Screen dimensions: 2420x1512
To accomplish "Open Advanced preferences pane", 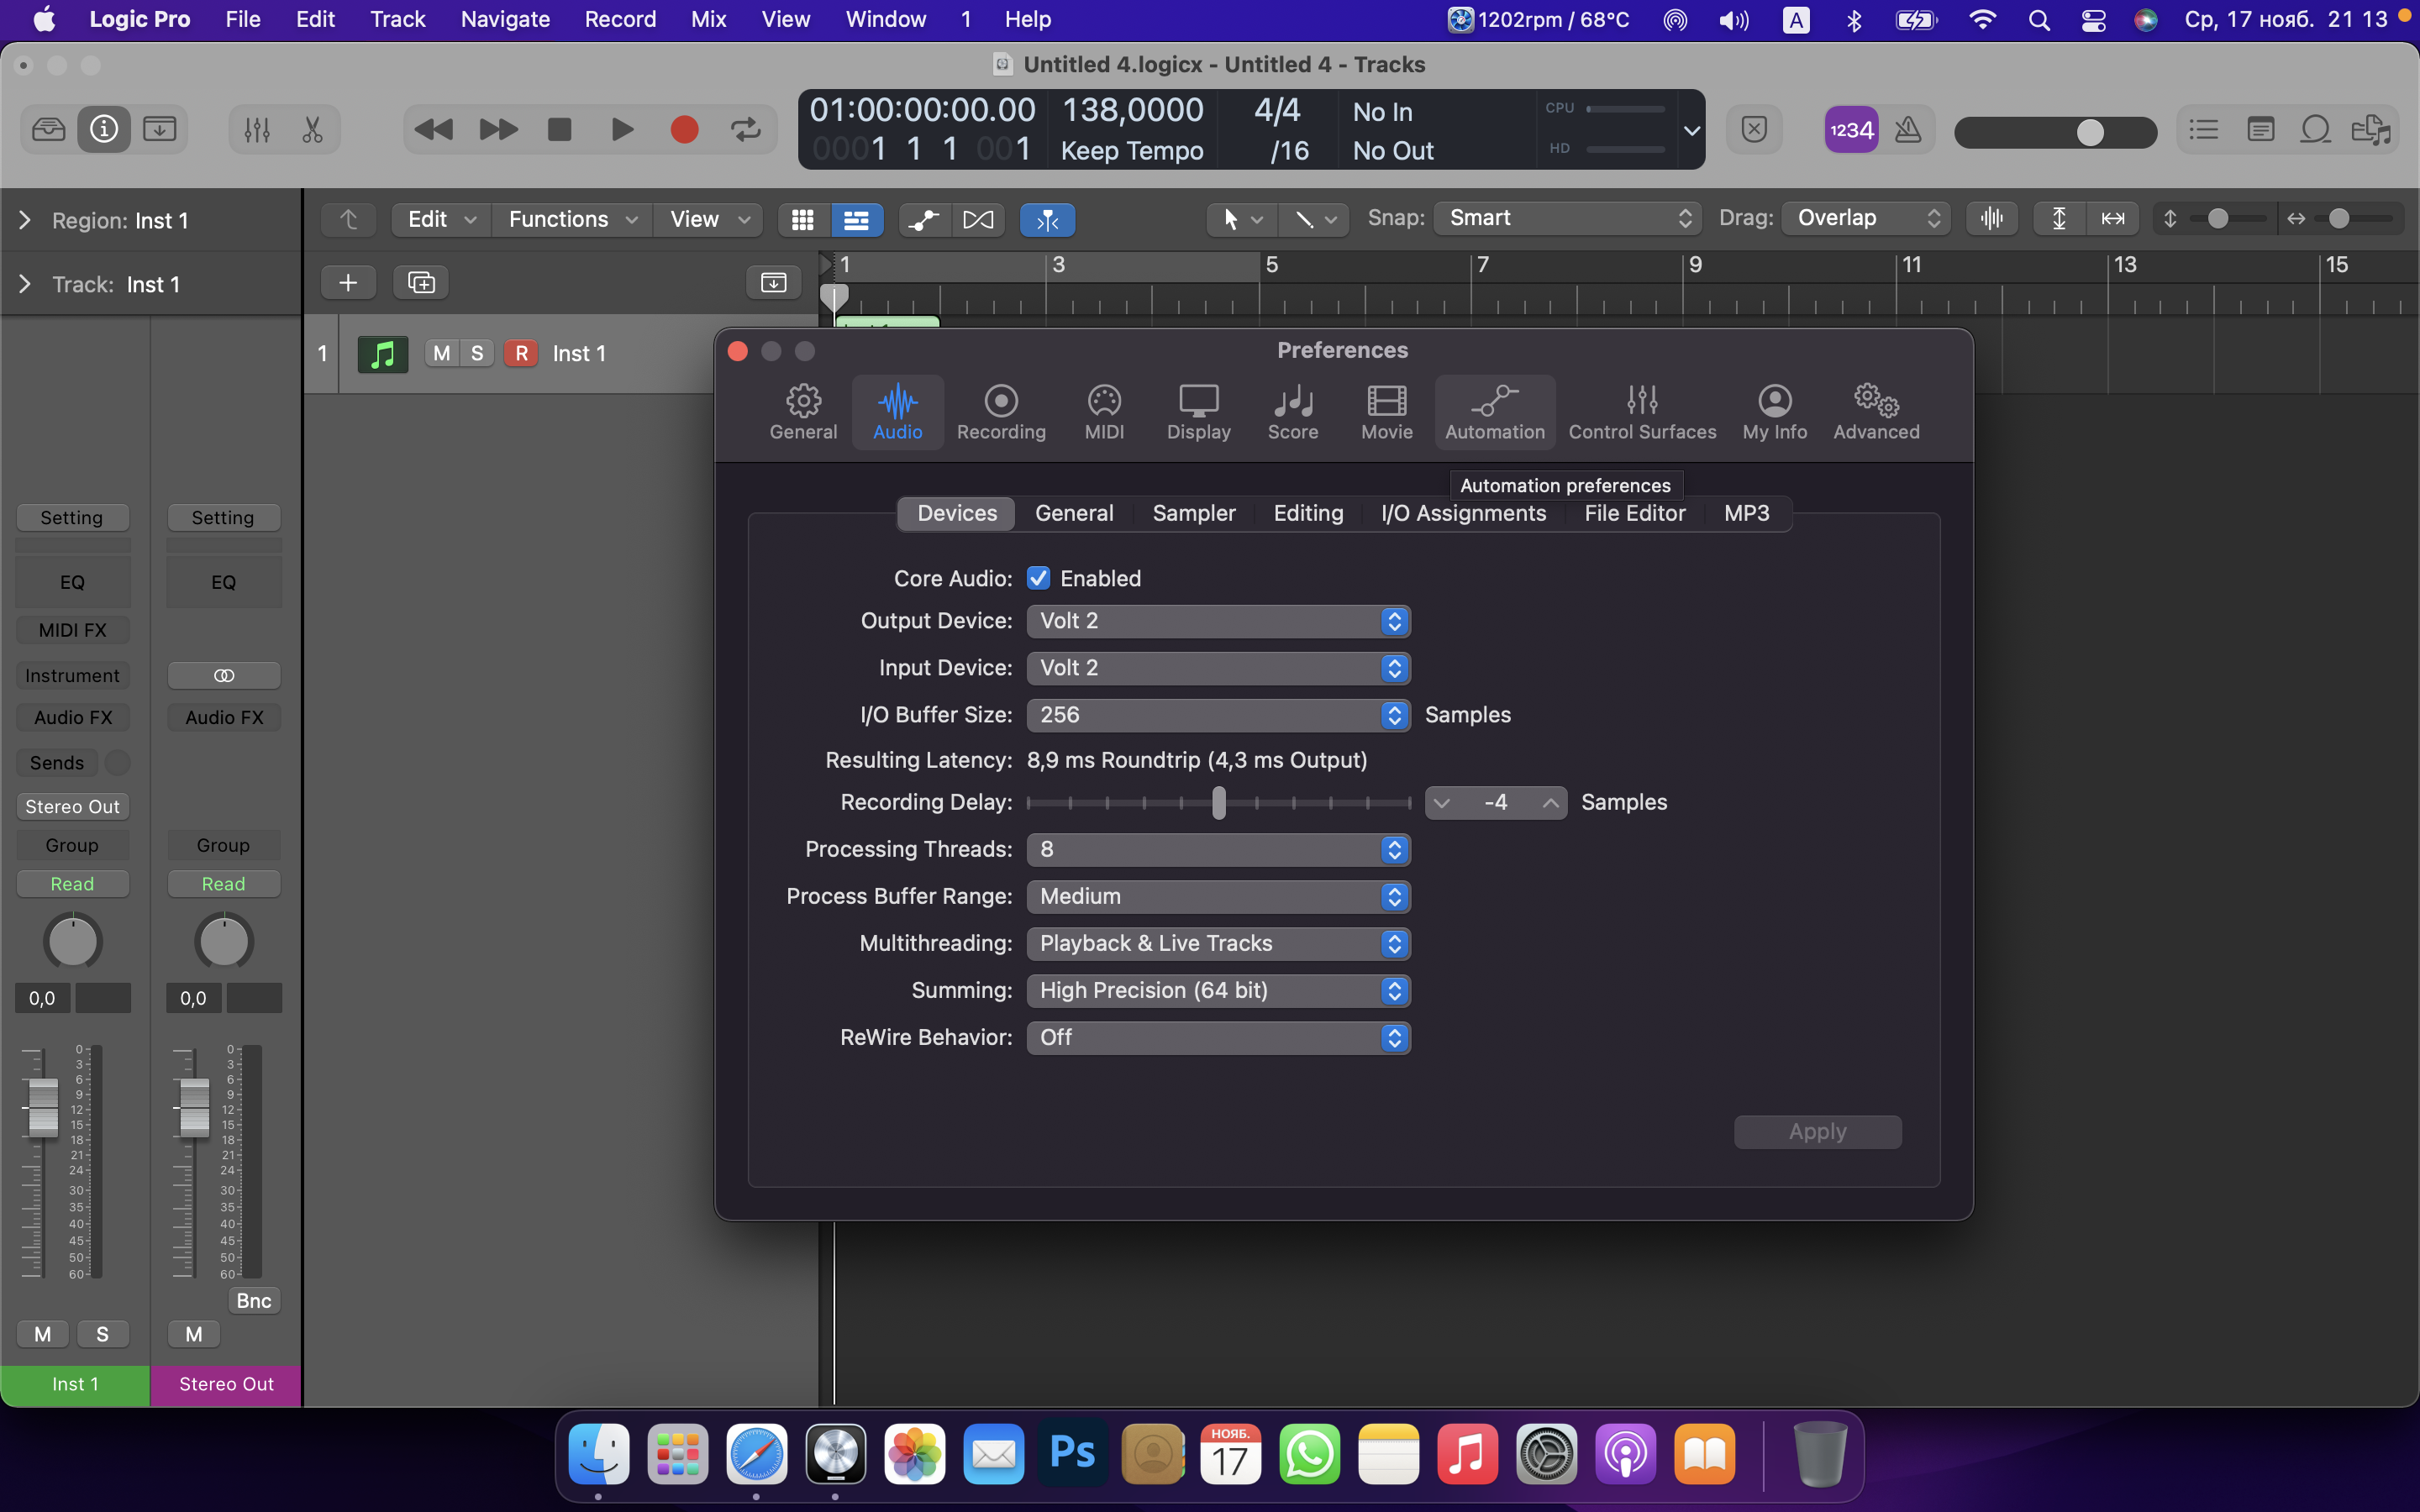I will [1876, 412].
